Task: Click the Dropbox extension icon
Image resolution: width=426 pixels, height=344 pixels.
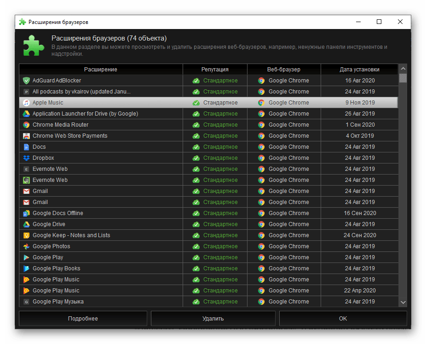Action: click(x=26, y=158)
